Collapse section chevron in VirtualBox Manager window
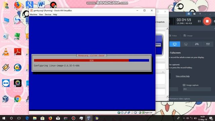This screenshot has height=121, width=215. pyautogui.click(x=163, y=72)
